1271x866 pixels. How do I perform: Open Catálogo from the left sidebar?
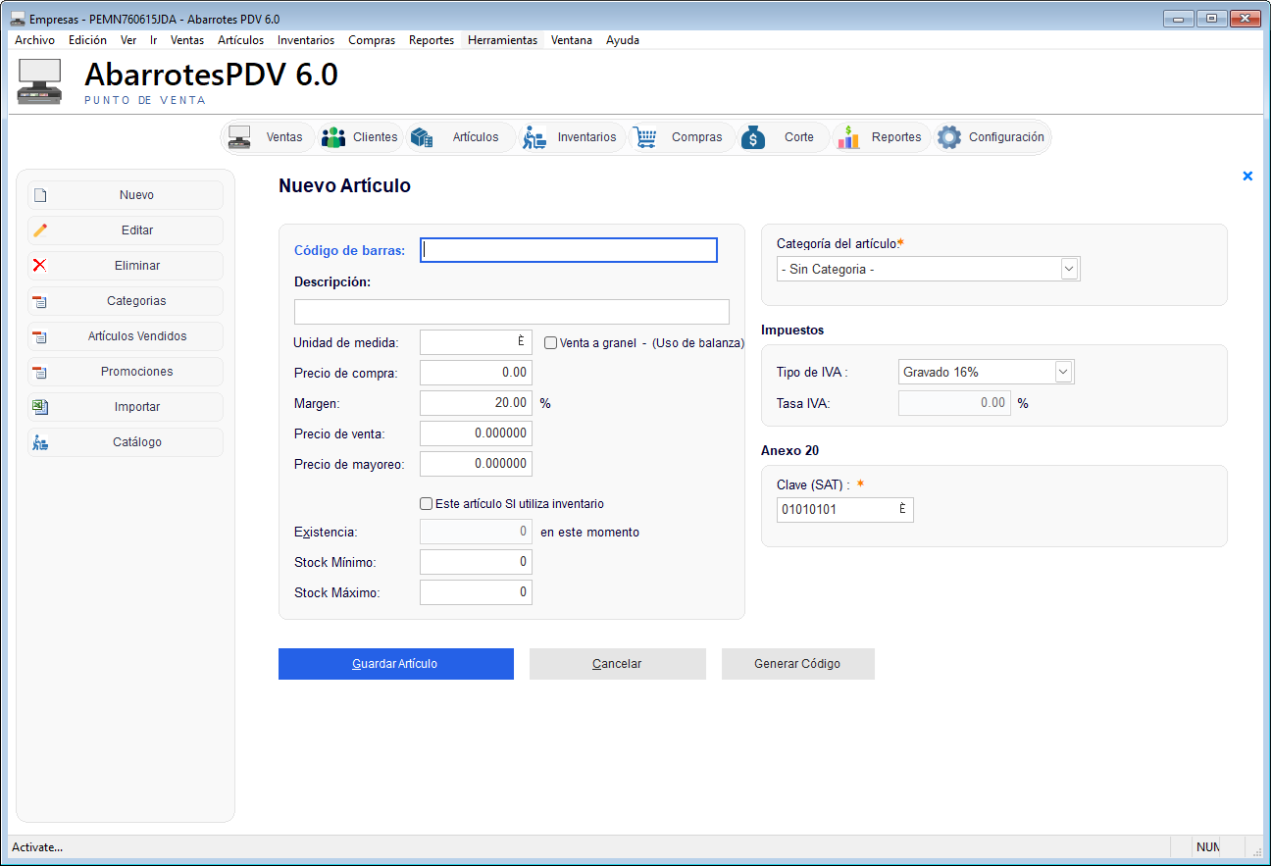point(126,442)
